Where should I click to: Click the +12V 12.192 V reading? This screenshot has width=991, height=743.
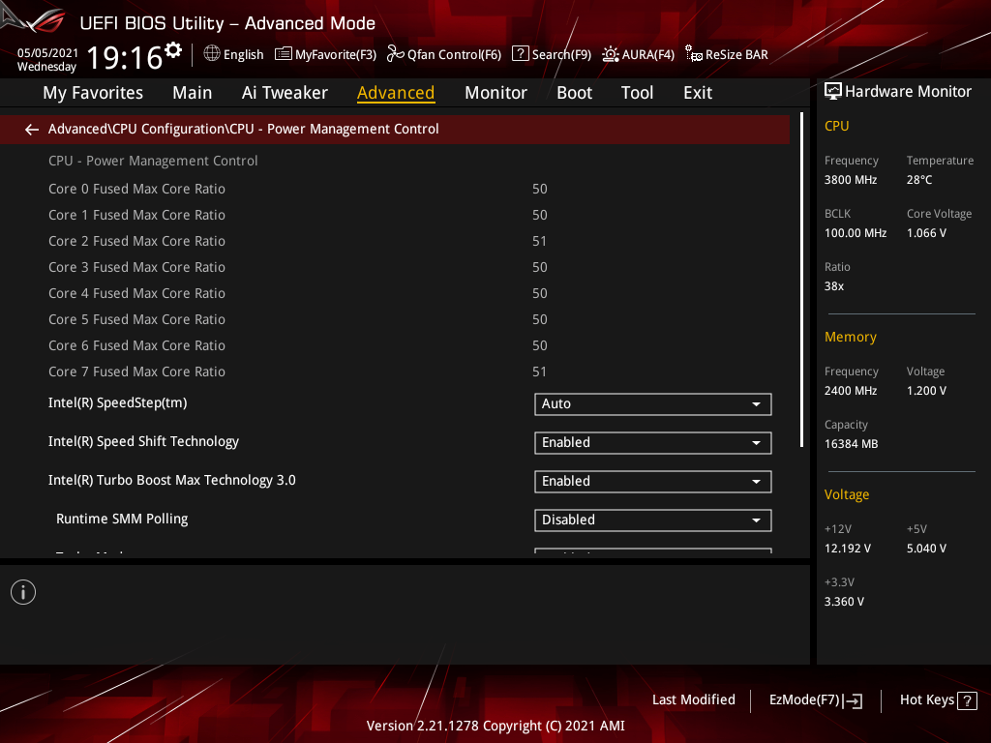[848, 549]
